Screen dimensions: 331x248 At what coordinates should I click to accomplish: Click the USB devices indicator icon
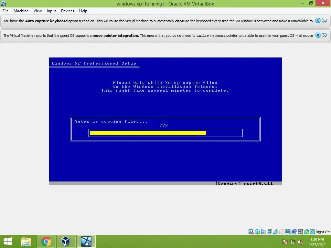click(x=275, y=232)
